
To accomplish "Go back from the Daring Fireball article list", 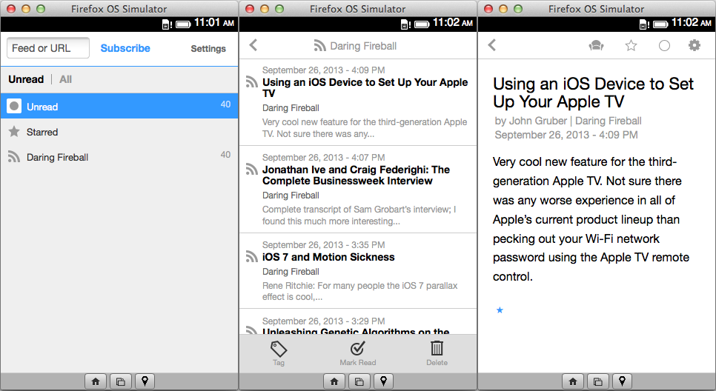I will [x=253, y=44].
